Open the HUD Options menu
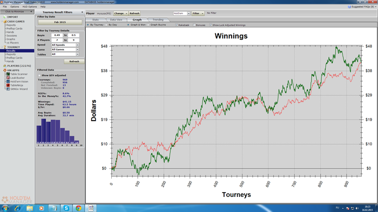 [30, 6]
